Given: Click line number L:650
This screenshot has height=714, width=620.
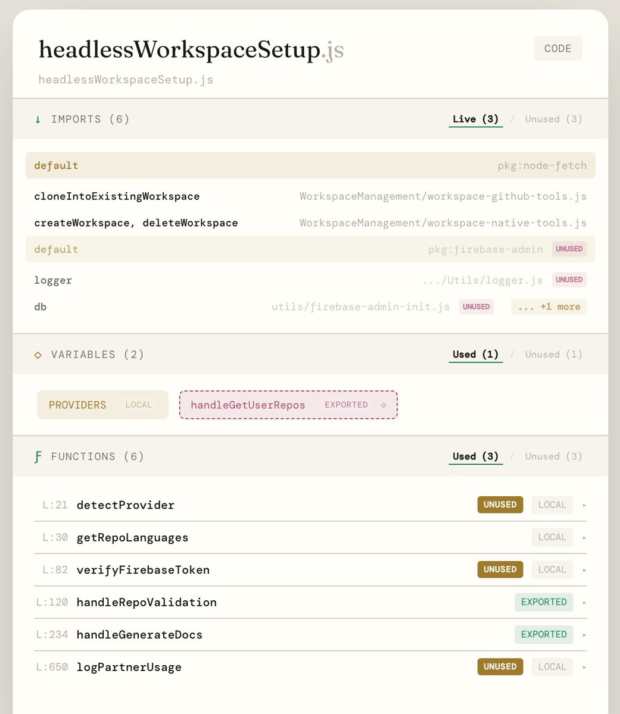Looking at the screenshot, I should point(52,668).
